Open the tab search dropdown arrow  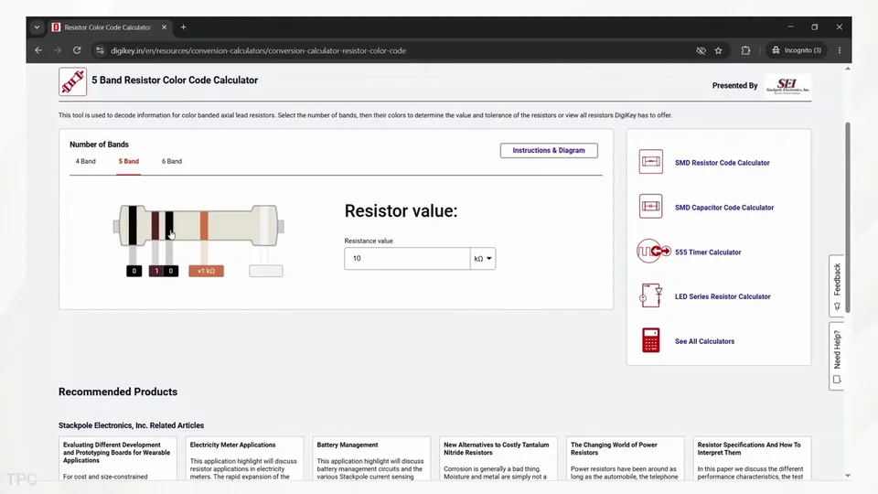pyautogui.click(x=37, y=27)
